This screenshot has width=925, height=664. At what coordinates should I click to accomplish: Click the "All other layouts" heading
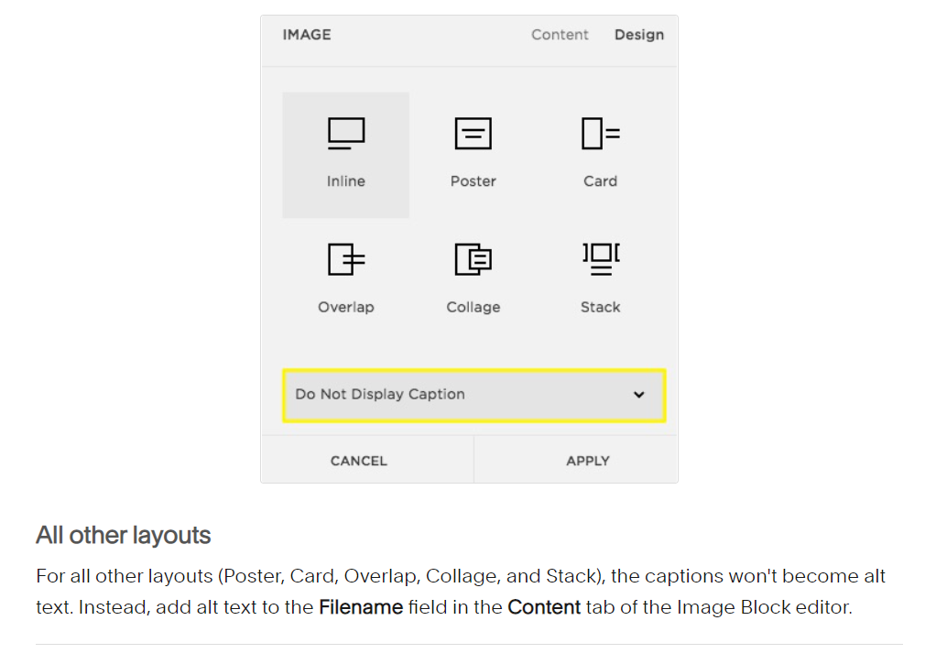pyautogui.click(x=124, y=536)
